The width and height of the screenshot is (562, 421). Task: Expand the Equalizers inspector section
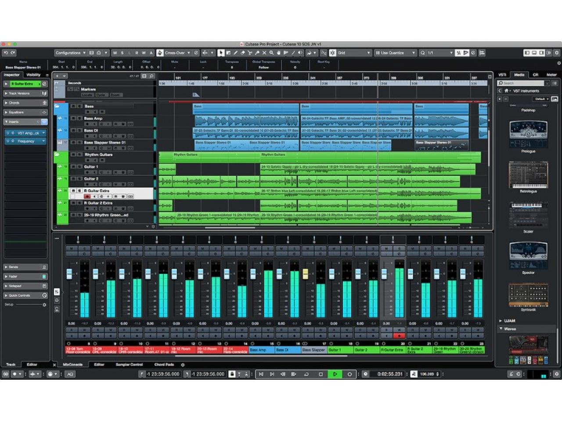pyautogui.click(x=25, y=112)
